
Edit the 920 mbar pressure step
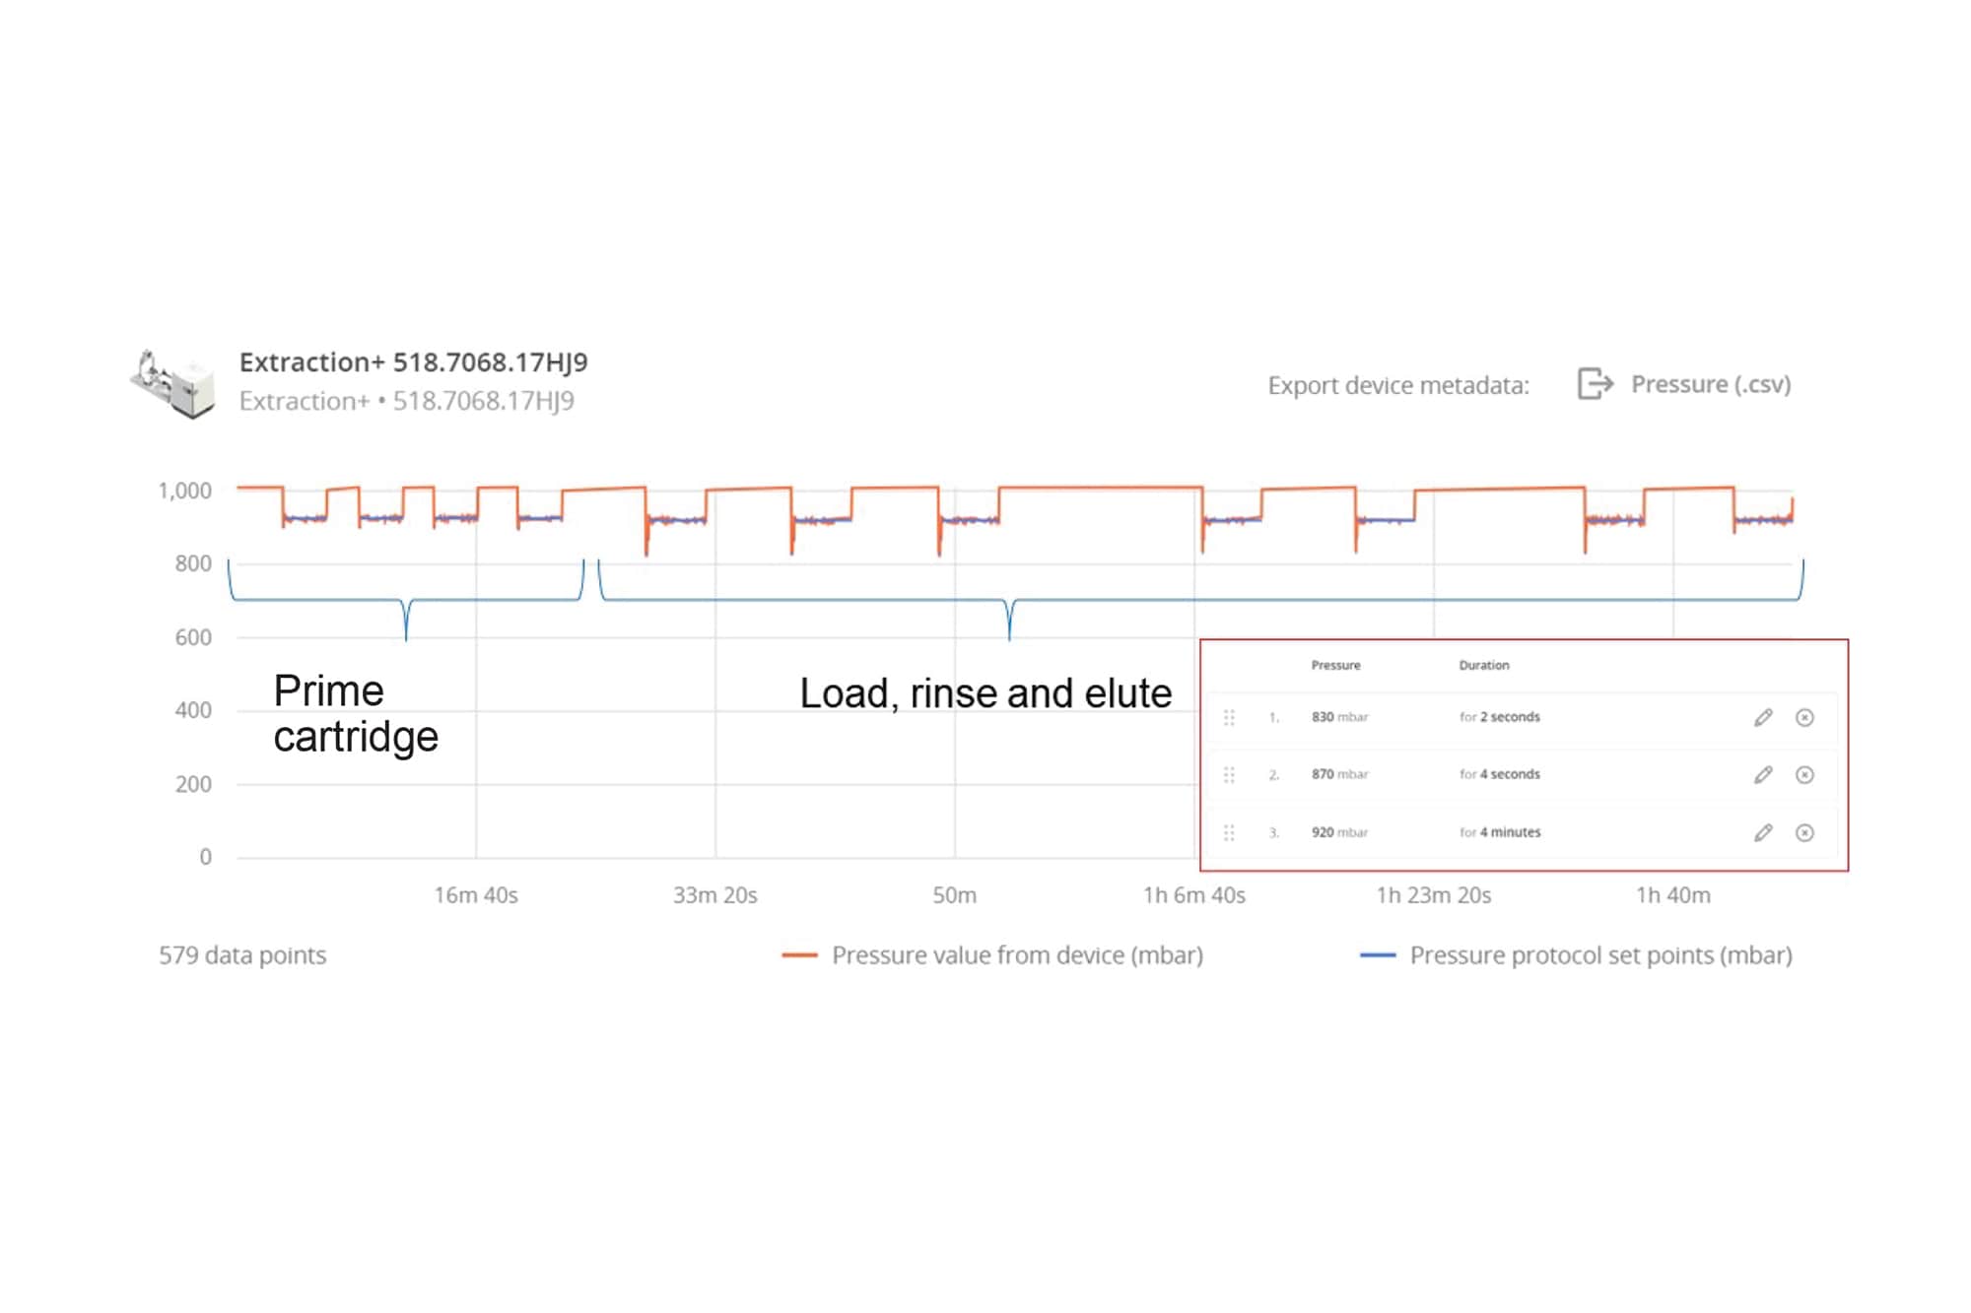pyautogui.click(x=1763, y=833)
